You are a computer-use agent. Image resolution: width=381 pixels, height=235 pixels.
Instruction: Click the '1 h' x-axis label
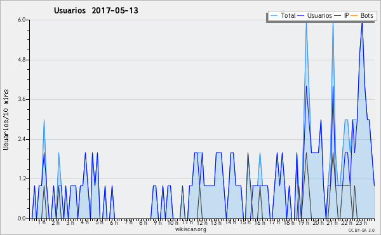pos(42,222)
